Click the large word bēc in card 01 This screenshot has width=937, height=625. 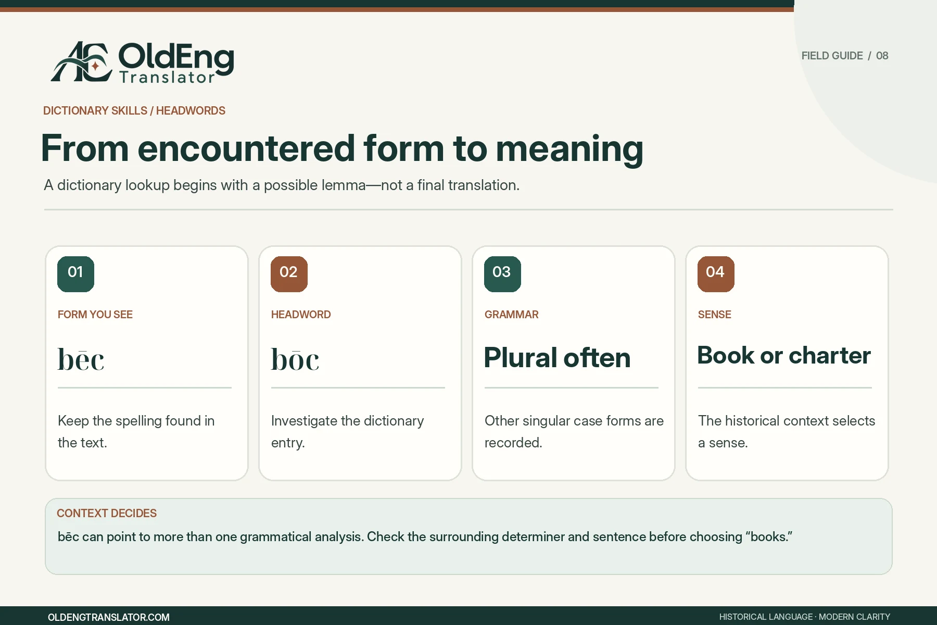[81, 358]
